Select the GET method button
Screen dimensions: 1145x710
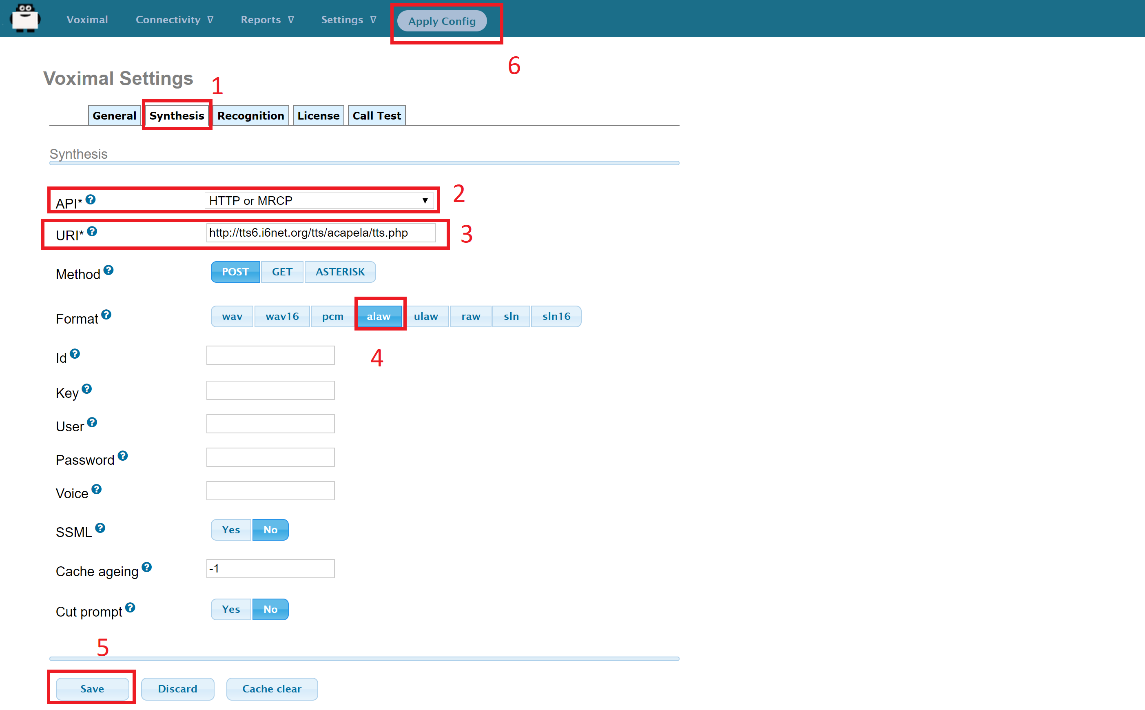point(282,272)
